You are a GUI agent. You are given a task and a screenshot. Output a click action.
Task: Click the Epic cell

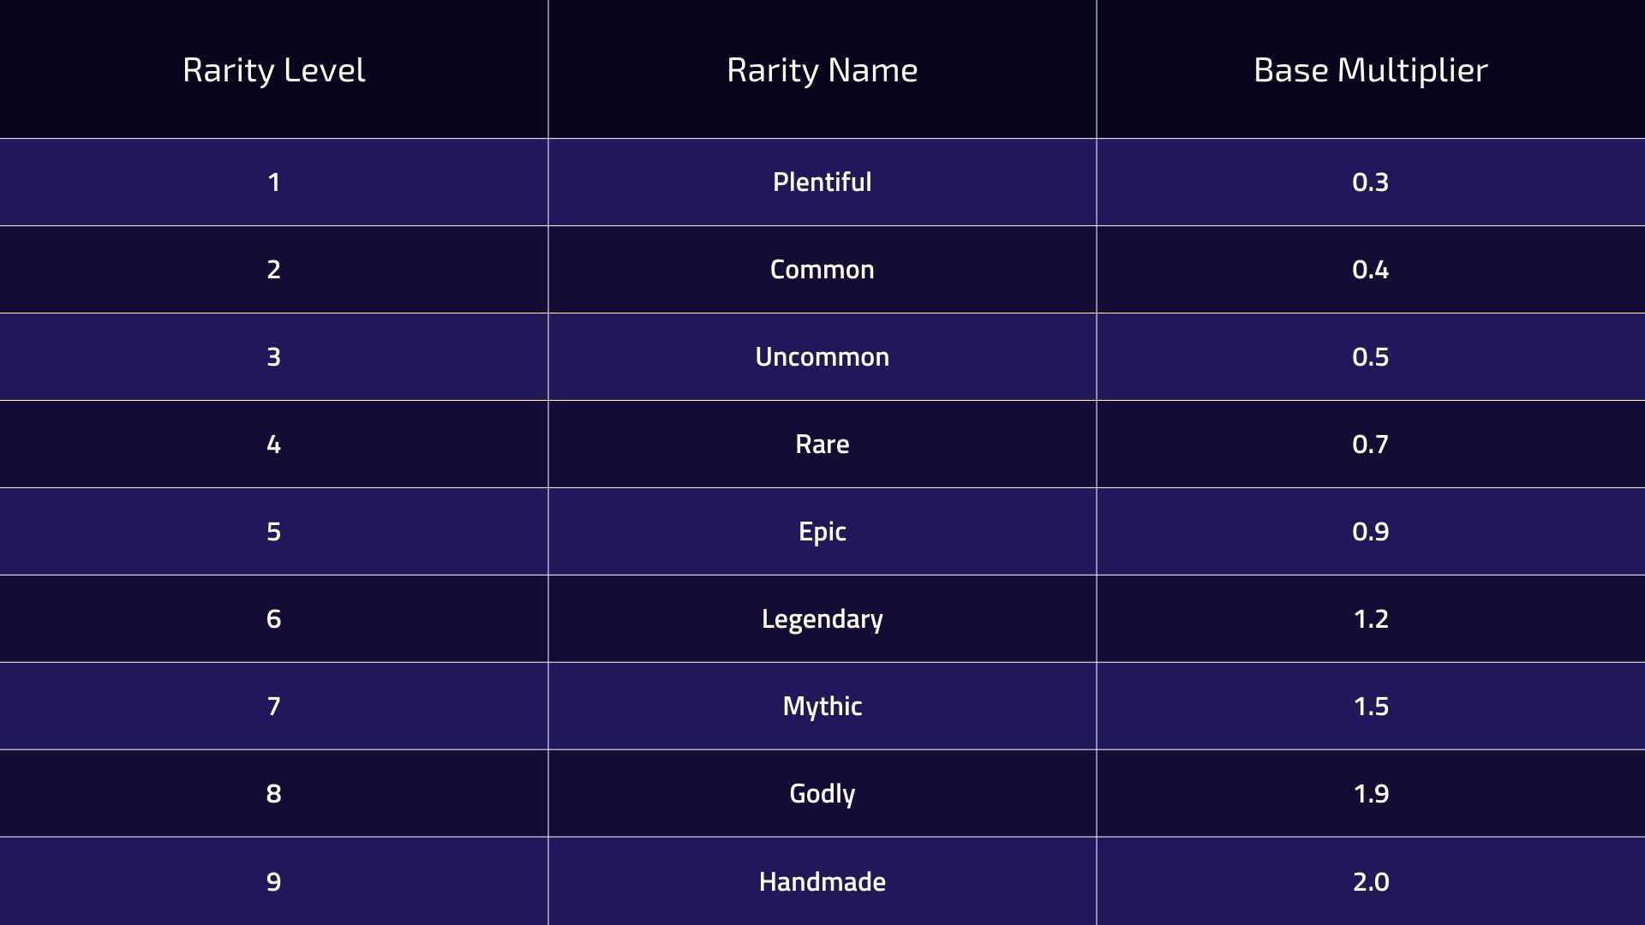[x=822, y=531]
